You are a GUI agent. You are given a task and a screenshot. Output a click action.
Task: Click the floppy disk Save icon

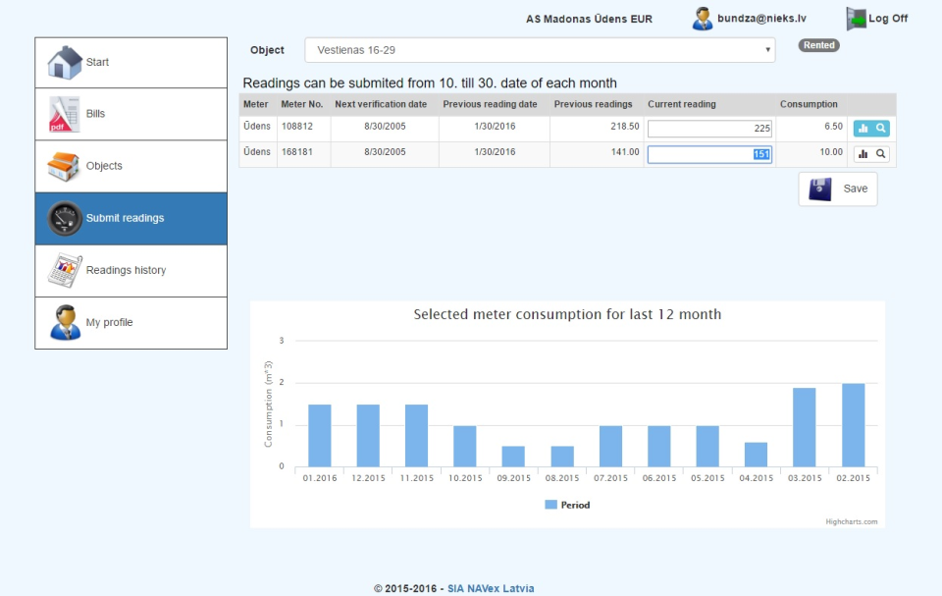[820, 189]
